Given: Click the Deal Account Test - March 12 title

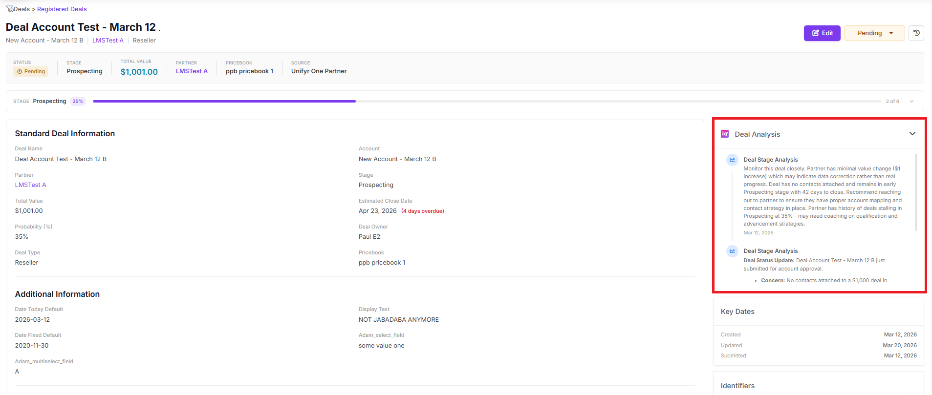Looking at the screenshot, I should [81, 27].
